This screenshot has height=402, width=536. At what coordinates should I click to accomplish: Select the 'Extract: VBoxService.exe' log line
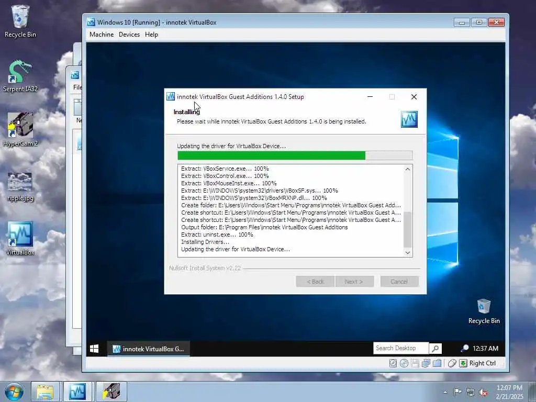(x=225, y=169)
